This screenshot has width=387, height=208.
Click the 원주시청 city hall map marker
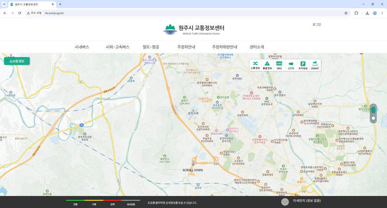(193, 112)
